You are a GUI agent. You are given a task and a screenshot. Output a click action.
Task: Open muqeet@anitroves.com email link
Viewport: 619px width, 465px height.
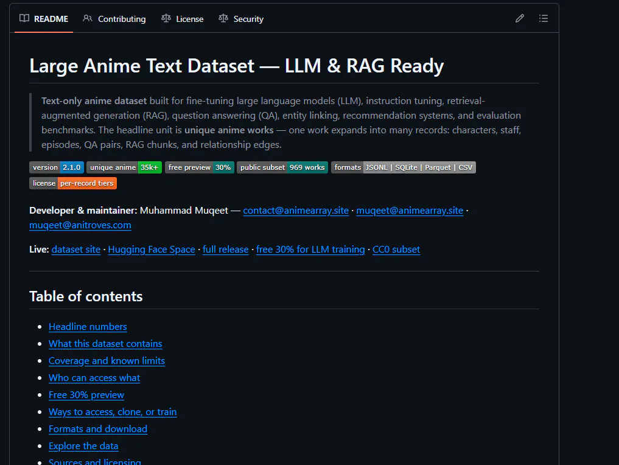tap(80, 225)
